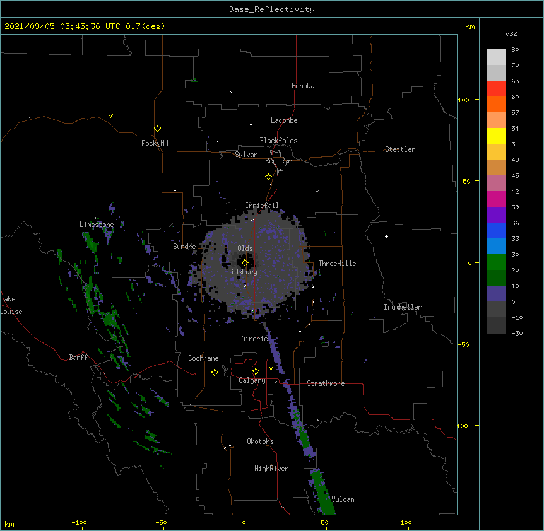Click the Lake Louise label
The height and width of the screenshot is (531, 544).
point(11,305)
